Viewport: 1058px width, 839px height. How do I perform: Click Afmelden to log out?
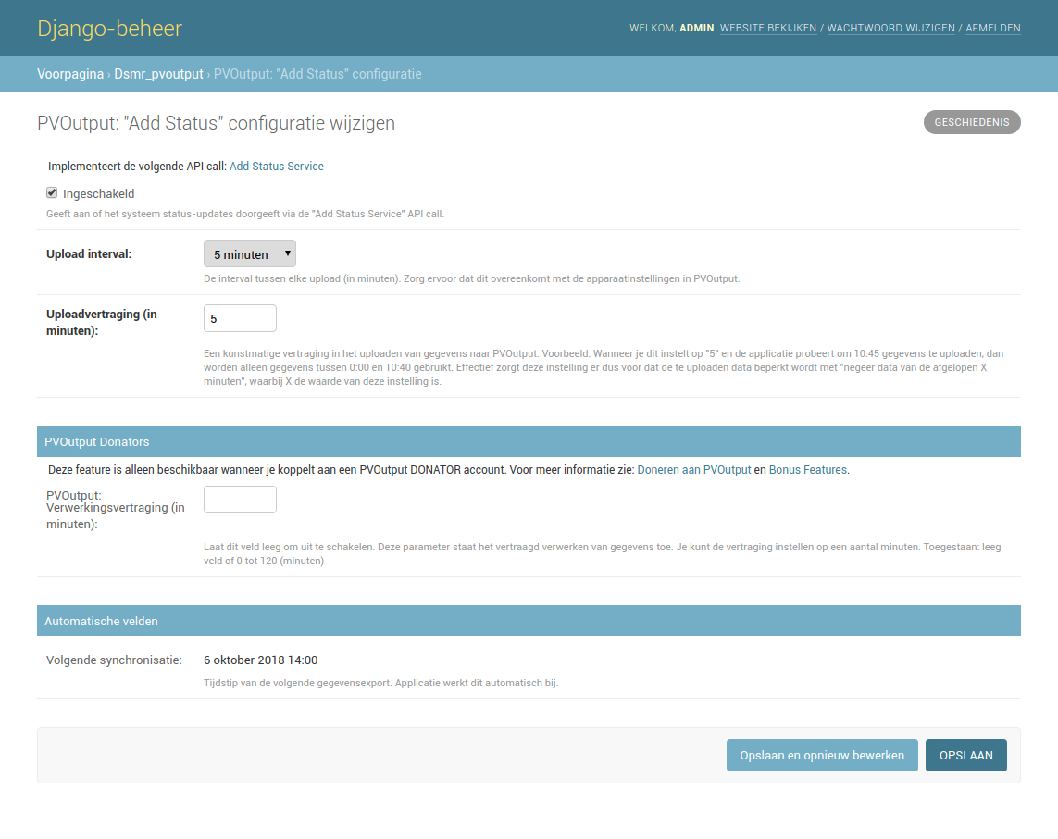(x=992, y=28)
